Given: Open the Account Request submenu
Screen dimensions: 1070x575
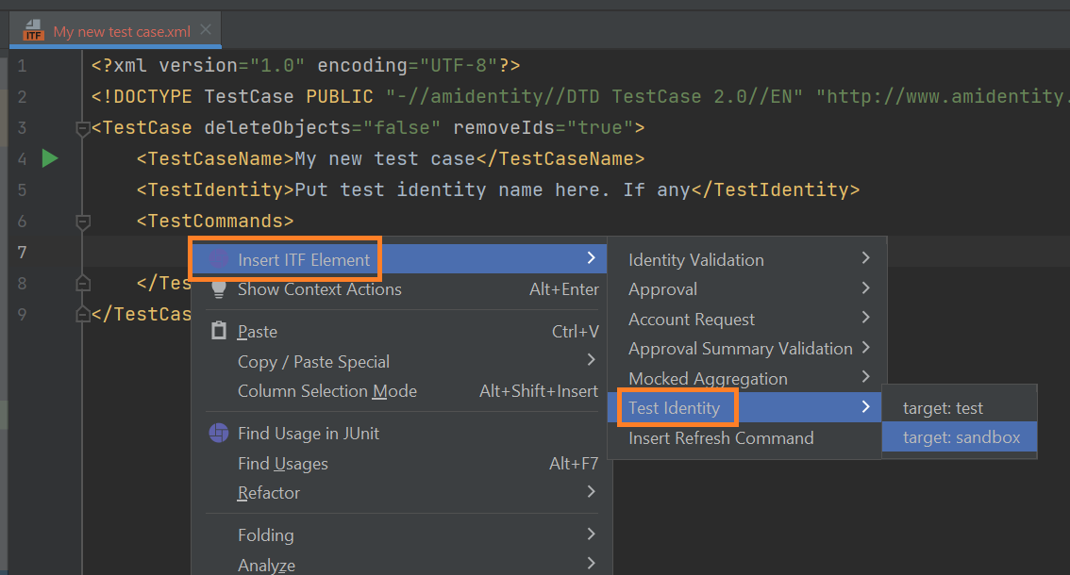Looking at the screenshot, I should [x=747, y=320].
